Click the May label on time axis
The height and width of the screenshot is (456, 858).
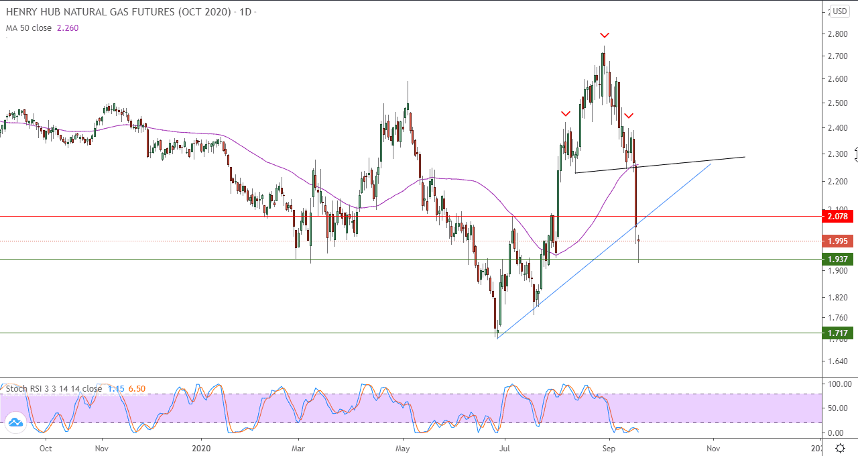click(402, 448)
